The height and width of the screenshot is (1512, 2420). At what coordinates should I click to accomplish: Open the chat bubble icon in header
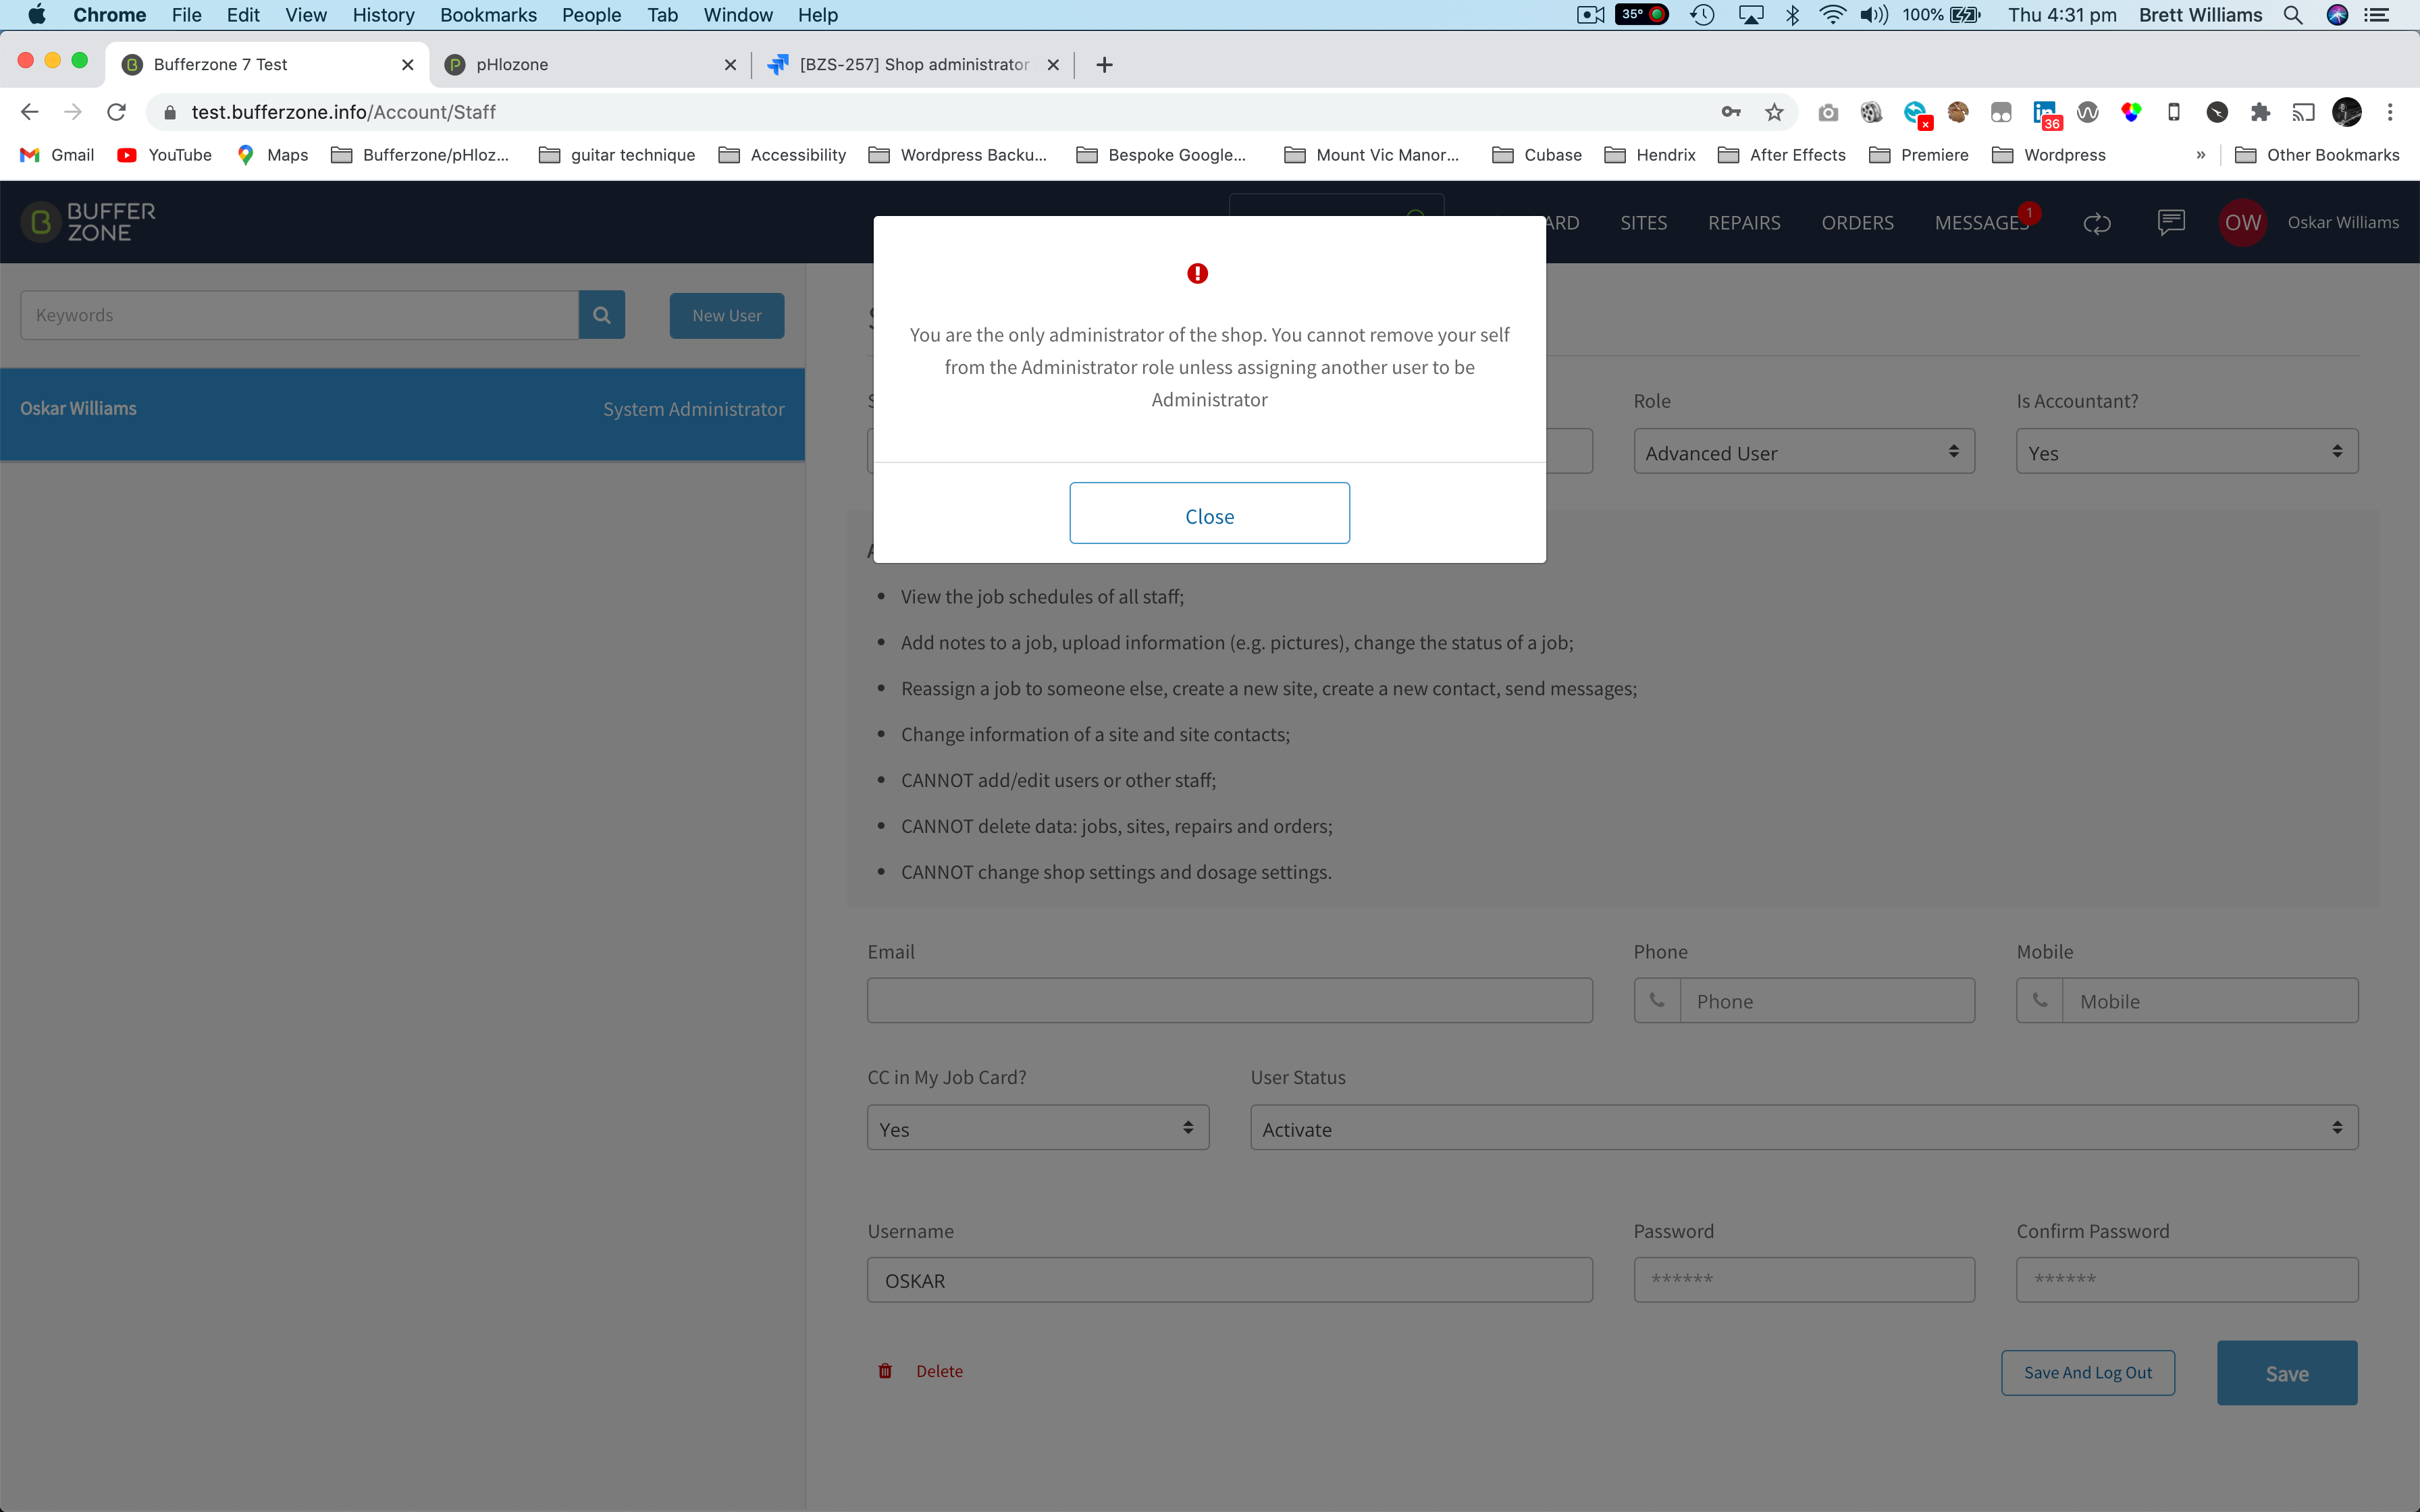pyautogui.click(x=2171, y=222)
